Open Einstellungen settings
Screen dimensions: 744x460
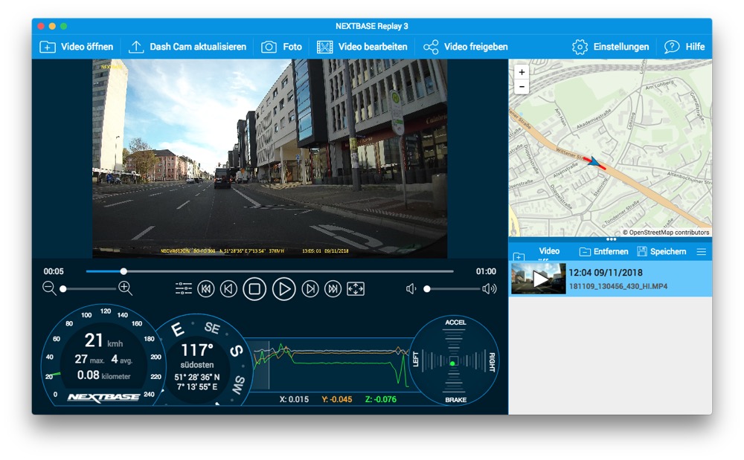(x=610, y=47)
